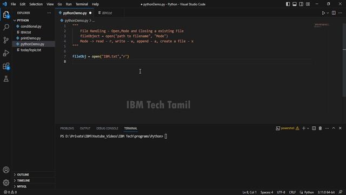Open notifications bell in status bar

click(341, 192)
